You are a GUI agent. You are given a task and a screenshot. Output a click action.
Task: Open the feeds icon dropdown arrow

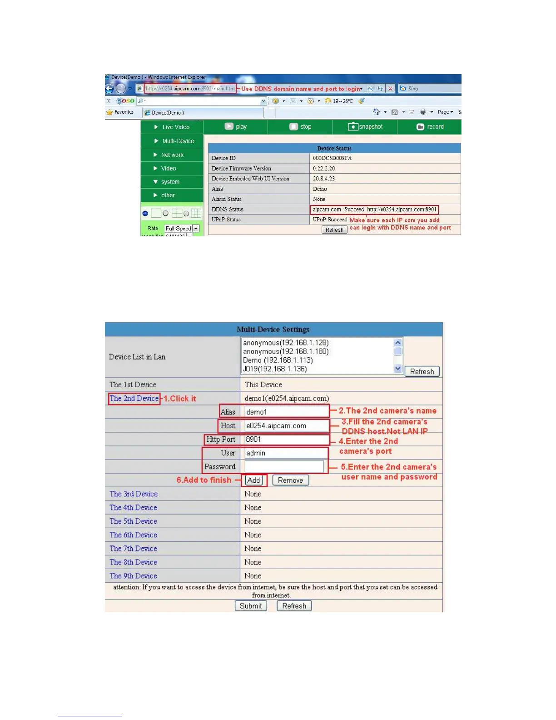point(403,112)
